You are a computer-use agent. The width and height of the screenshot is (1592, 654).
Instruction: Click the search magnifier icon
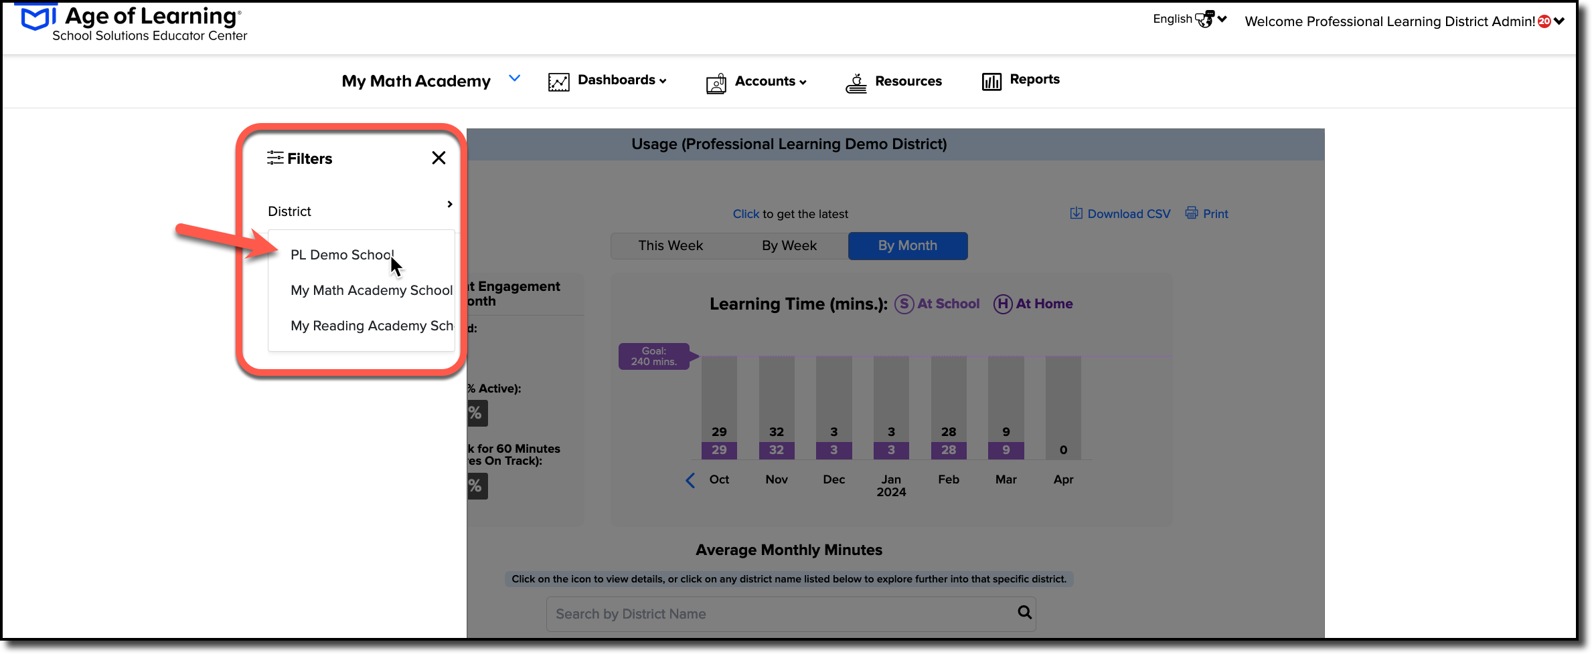point(1024,612)
